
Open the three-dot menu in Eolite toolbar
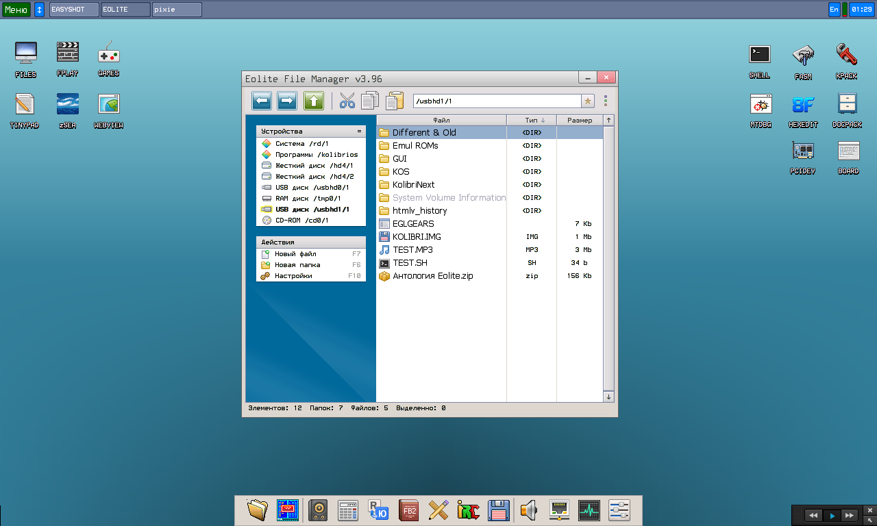coord(604,100)
